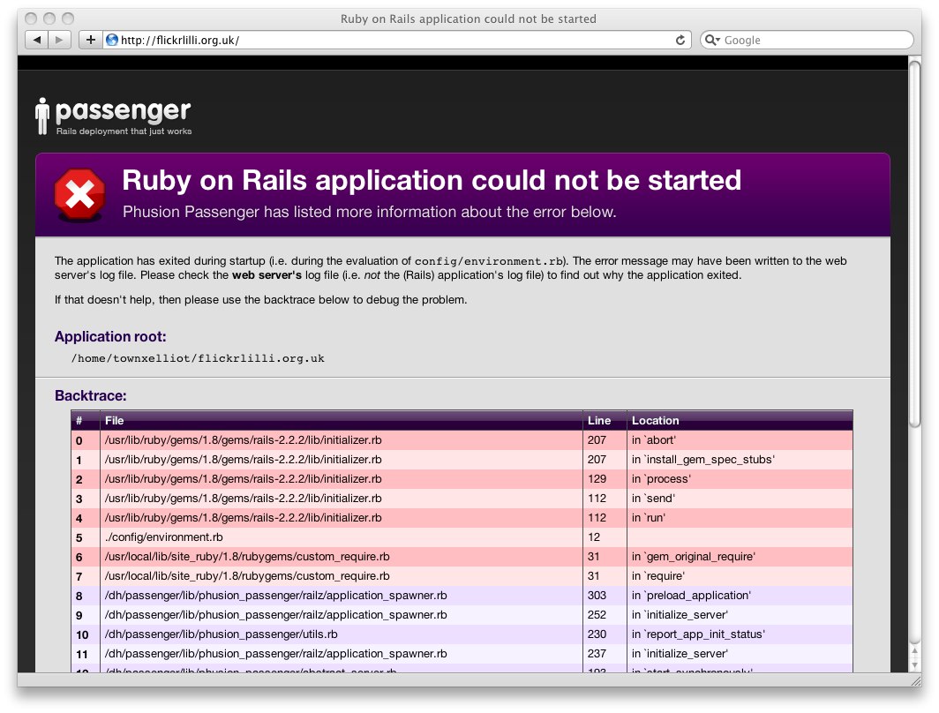Viewport: 939px width, 713px height.
Task: Click the scrollbar down arrow
Action: click(914, 665)
